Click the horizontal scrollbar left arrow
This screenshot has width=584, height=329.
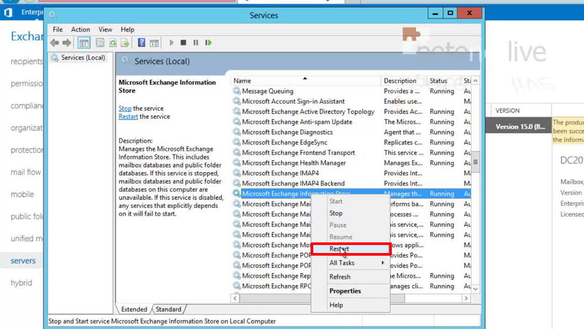pyautogui.click(x=235, y=298)
